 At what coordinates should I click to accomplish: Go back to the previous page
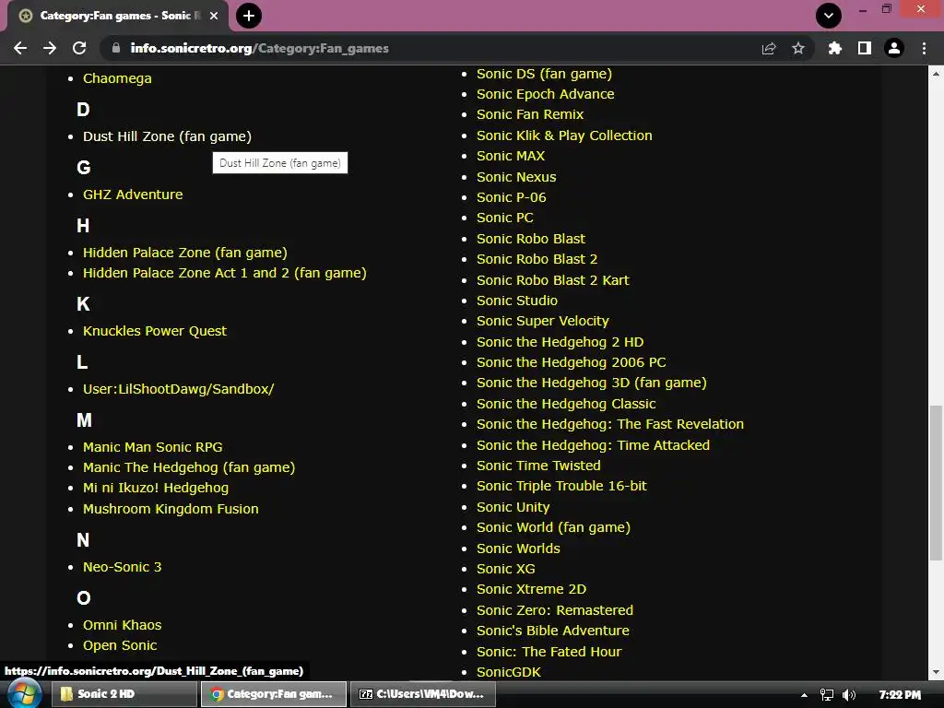point(20,48)
